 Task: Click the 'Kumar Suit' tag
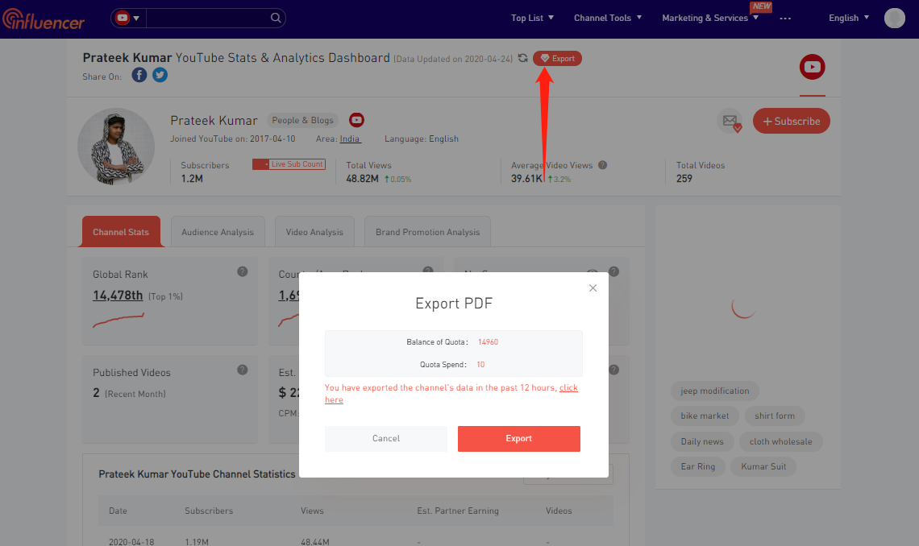click(763, 466)
